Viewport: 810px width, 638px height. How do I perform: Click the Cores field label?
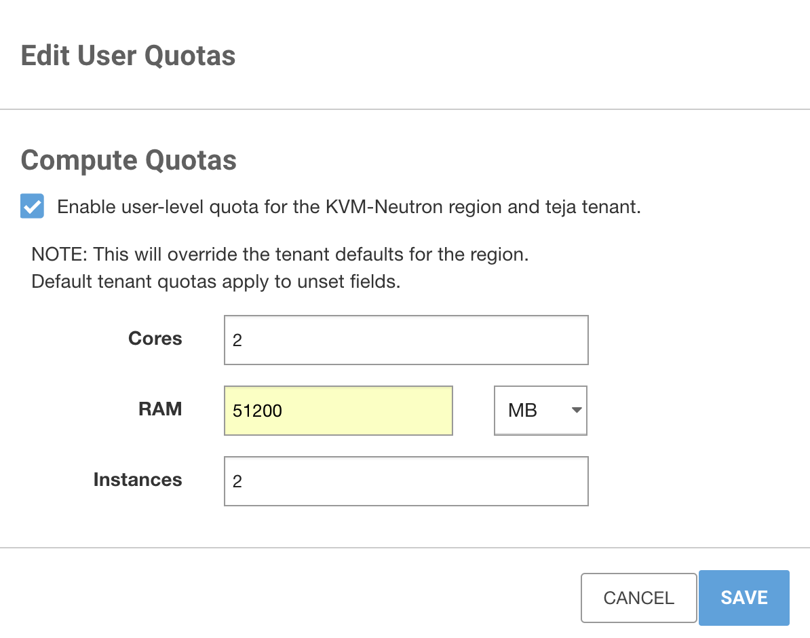point(155,339)
